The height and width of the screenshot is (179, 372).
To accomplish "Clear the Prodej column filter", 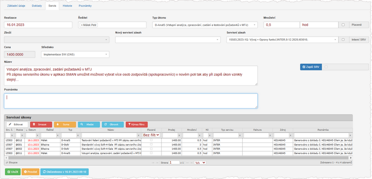I will pyautogui.click(x=179, y=135).
